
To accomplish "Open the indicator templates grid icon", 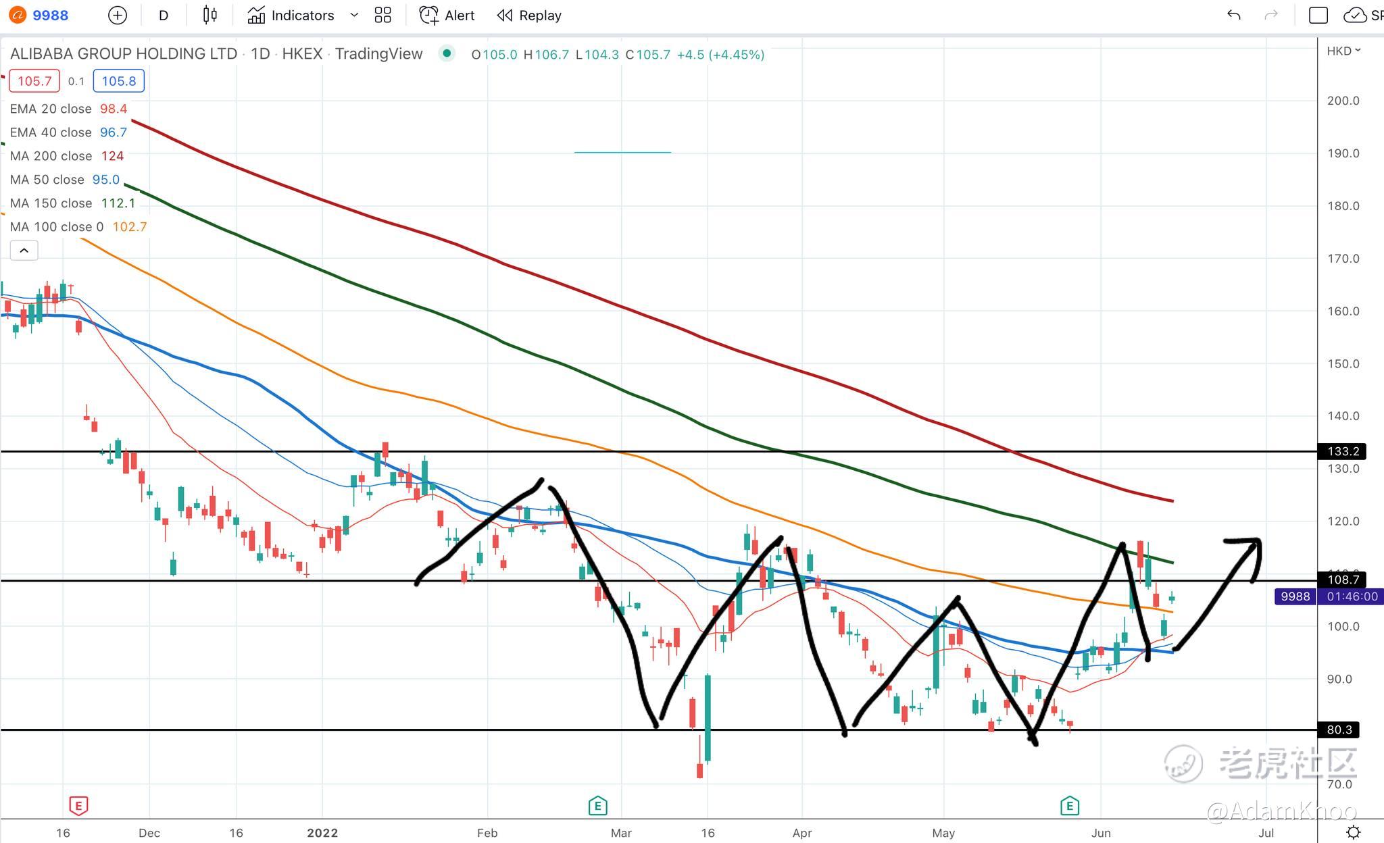I will tap(382, 16).
